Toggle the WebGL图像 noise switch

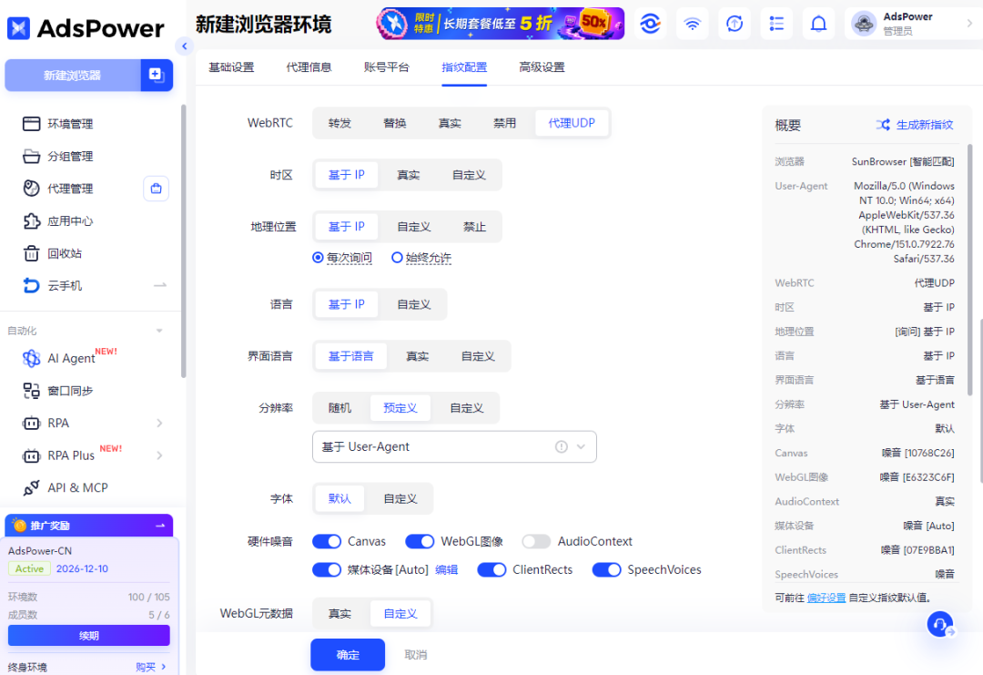click(420, 541)
